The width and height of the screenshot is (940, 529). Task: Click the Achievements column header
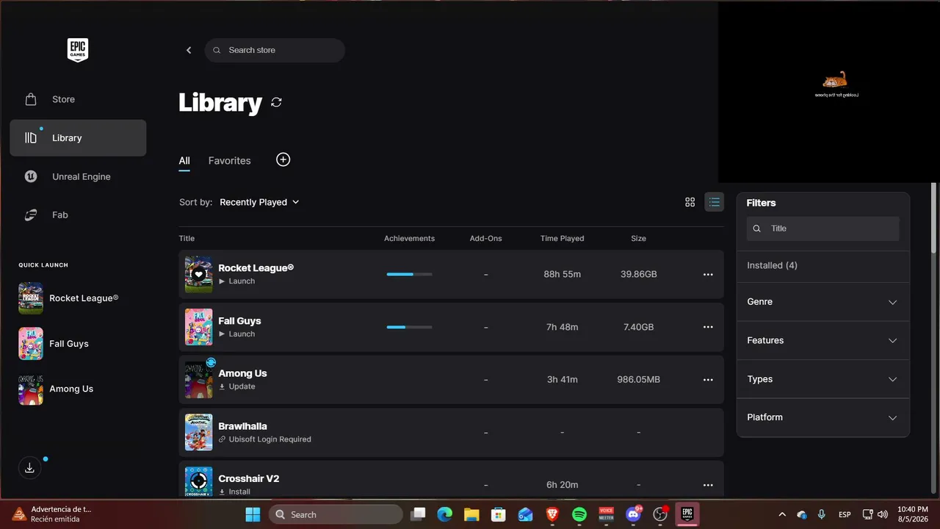pos(409,238)
